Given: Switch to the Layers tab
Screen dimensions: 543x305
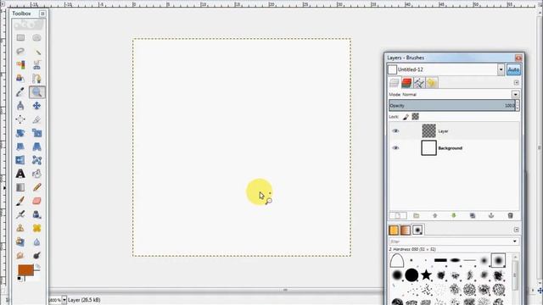Looking at the screenshot, I should [394, 83].
